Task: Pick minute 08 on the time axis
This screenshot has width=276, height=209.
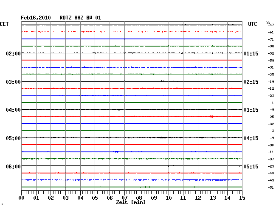Action: [x=139, y=198]
